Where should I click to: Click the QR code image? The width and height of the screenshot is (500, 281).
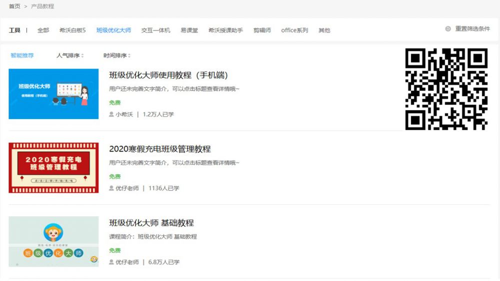446,89
